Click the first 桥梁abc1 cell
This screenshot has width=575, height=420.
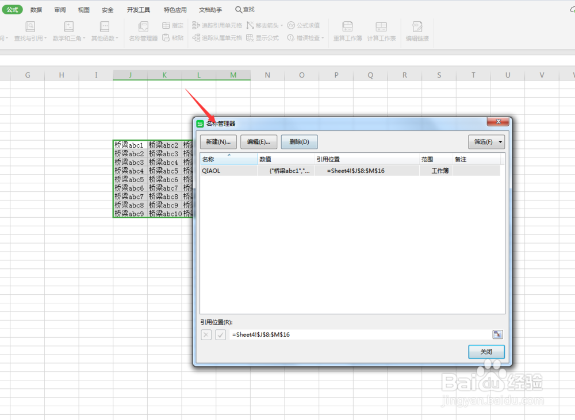coord(130,145)
